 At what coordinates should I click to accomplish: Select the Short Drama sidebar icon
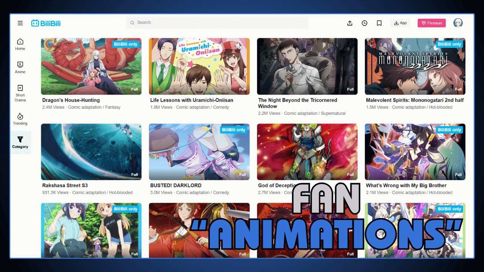20,91
